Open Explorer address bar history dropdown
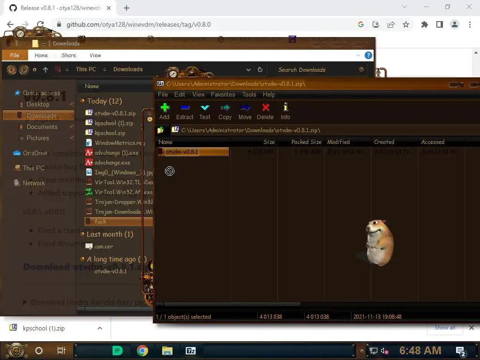480x360 pixels. (248, 70)
